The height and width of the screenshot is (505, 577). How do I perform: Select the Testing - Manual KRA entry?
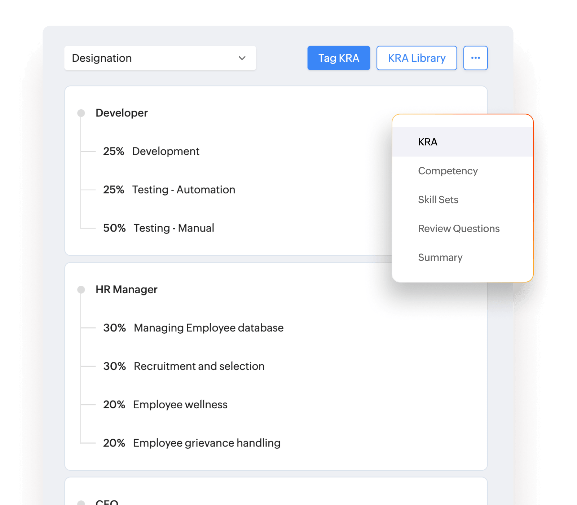173,228
